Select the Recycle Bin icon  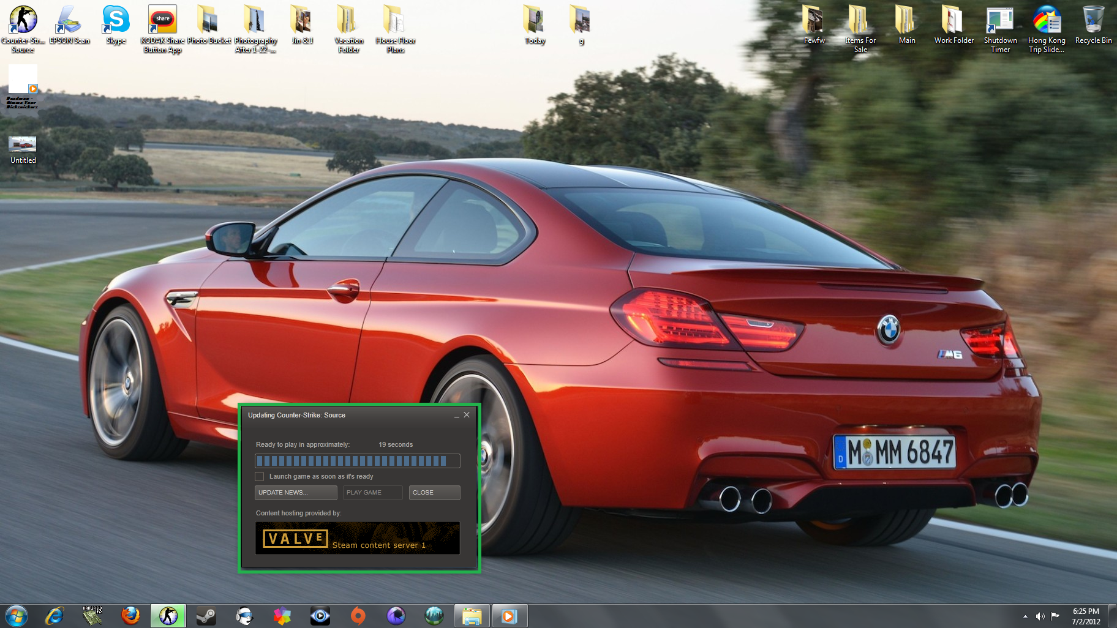[1093, 26]
